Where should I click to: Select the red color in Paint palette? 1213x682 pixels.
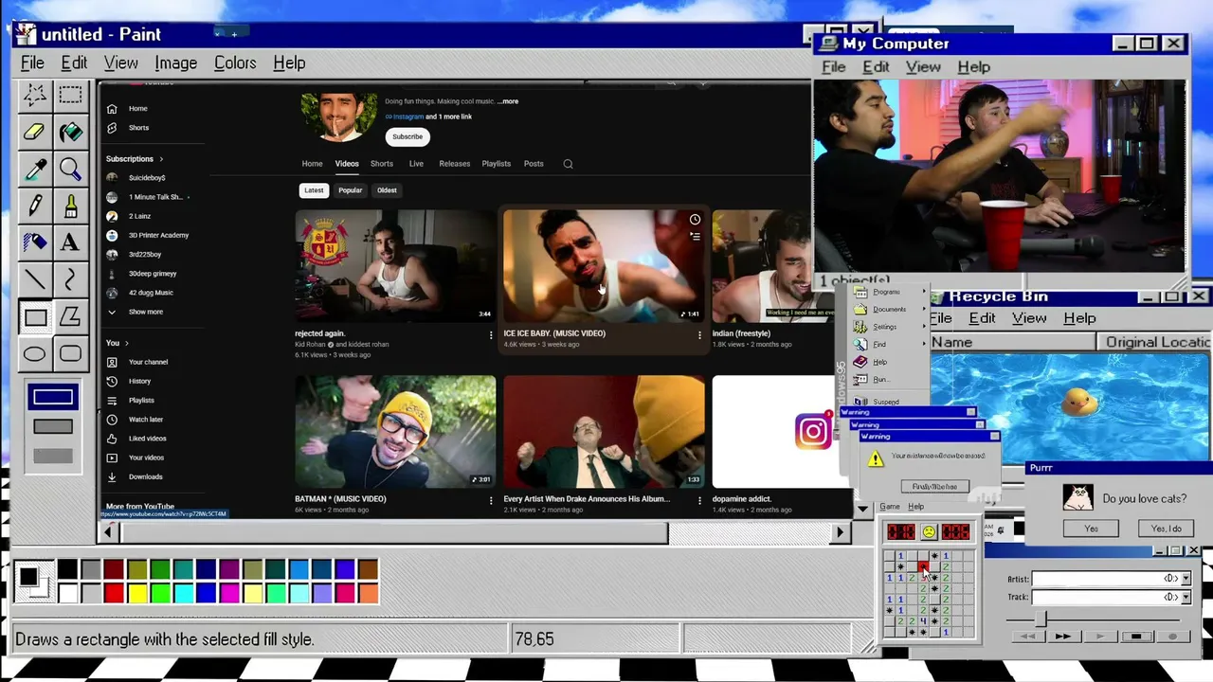tap(114, 594)
